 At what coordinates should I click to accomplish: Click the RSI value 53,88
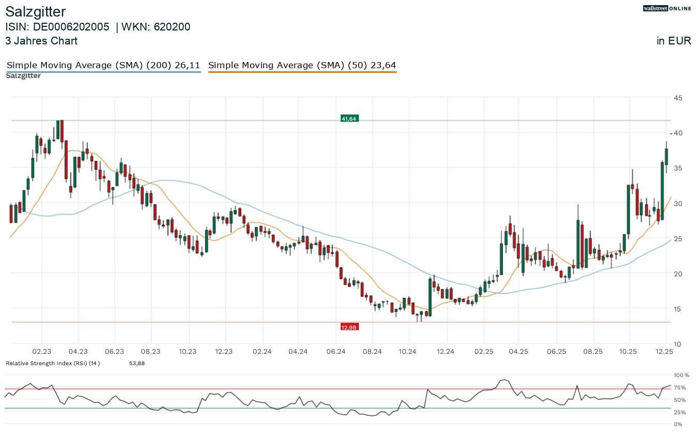click(137, 363)
